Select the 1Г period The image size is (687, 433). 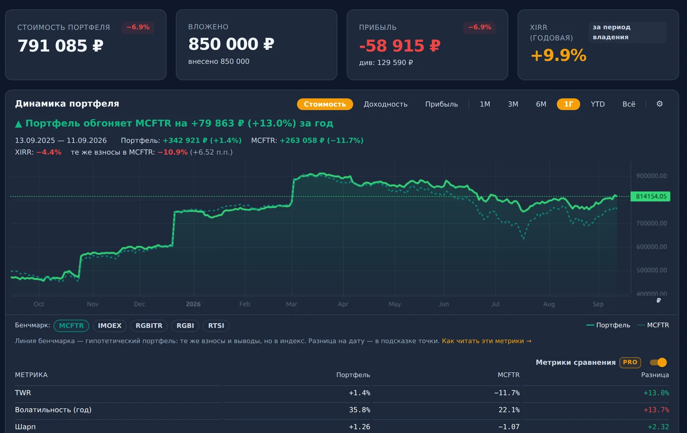pyautogui.click(x=568, y=104)
